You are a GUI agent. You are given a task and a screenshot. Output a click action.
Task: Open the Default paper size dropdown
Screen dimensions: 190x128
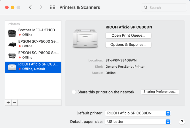(138, 121)
